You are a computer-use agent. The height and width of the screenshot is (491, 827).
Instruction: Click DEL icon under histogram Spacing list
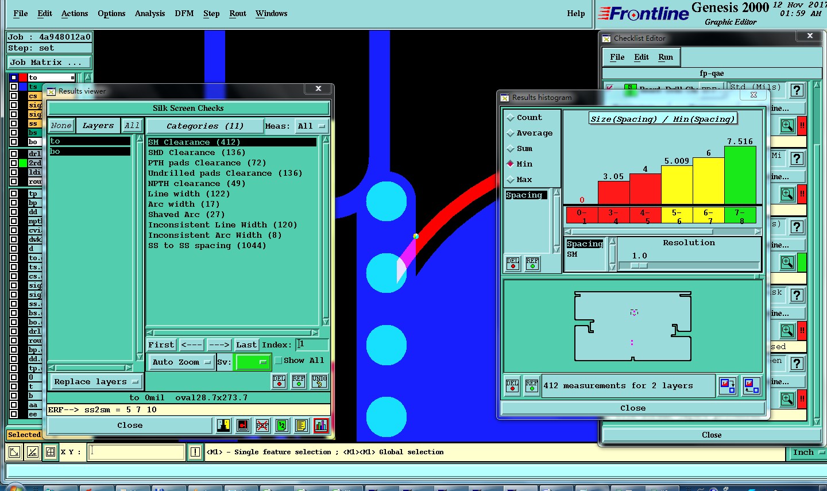click(513, 264)
